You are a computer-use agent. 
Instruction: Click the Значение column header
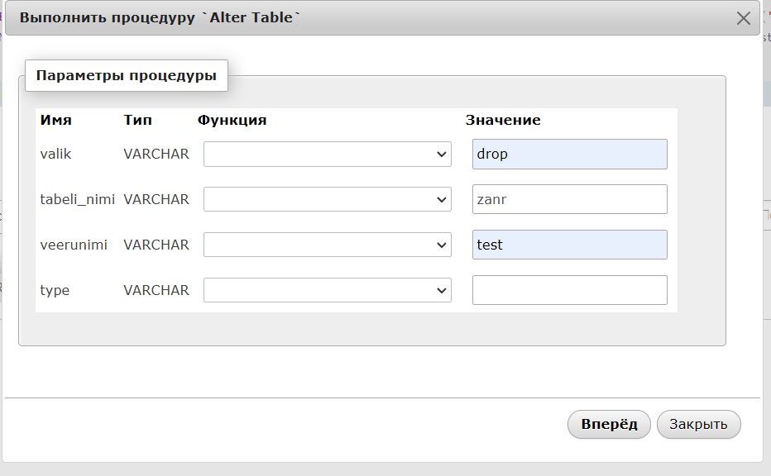tap(503, 121)
